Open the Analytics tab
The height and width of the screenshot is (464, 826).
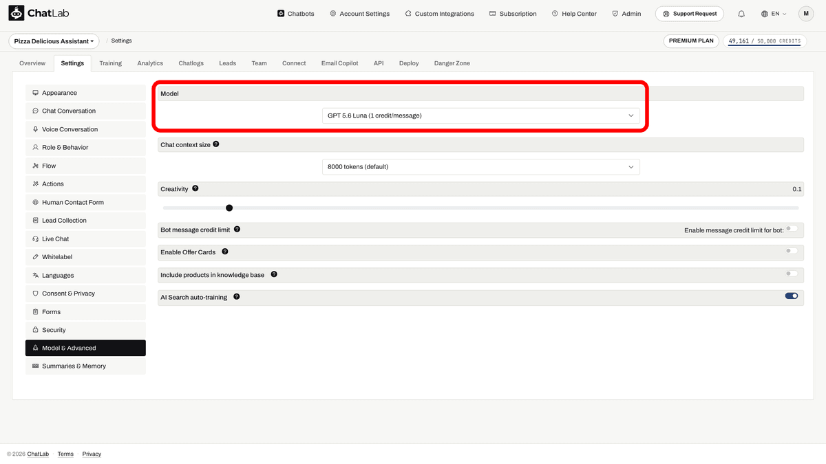coord(150,63)
